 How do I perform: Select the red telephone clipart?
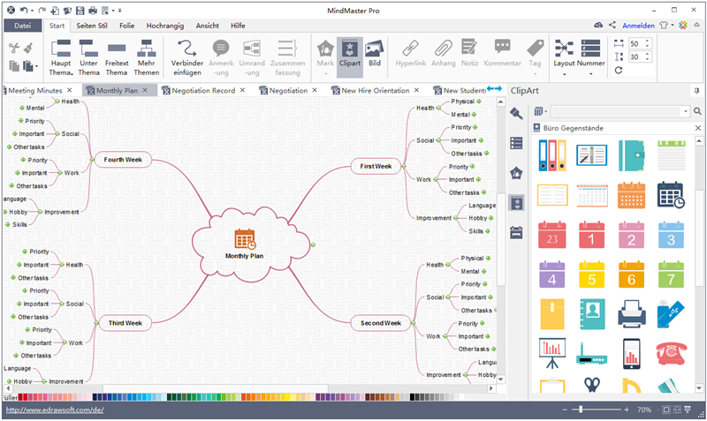click(672, 353)
